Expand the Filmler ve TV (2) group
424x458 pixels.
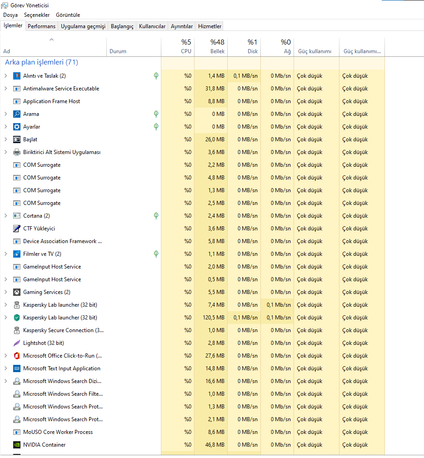tap(5, 254)
